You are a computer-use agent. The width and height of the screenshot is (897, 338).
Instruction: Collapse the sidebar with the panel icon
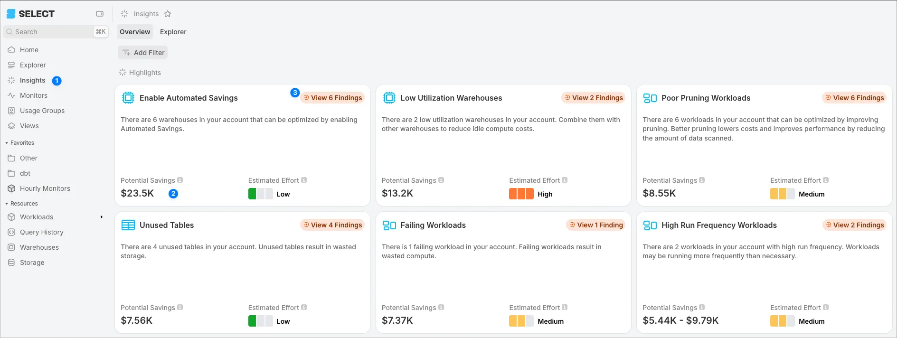100,14
